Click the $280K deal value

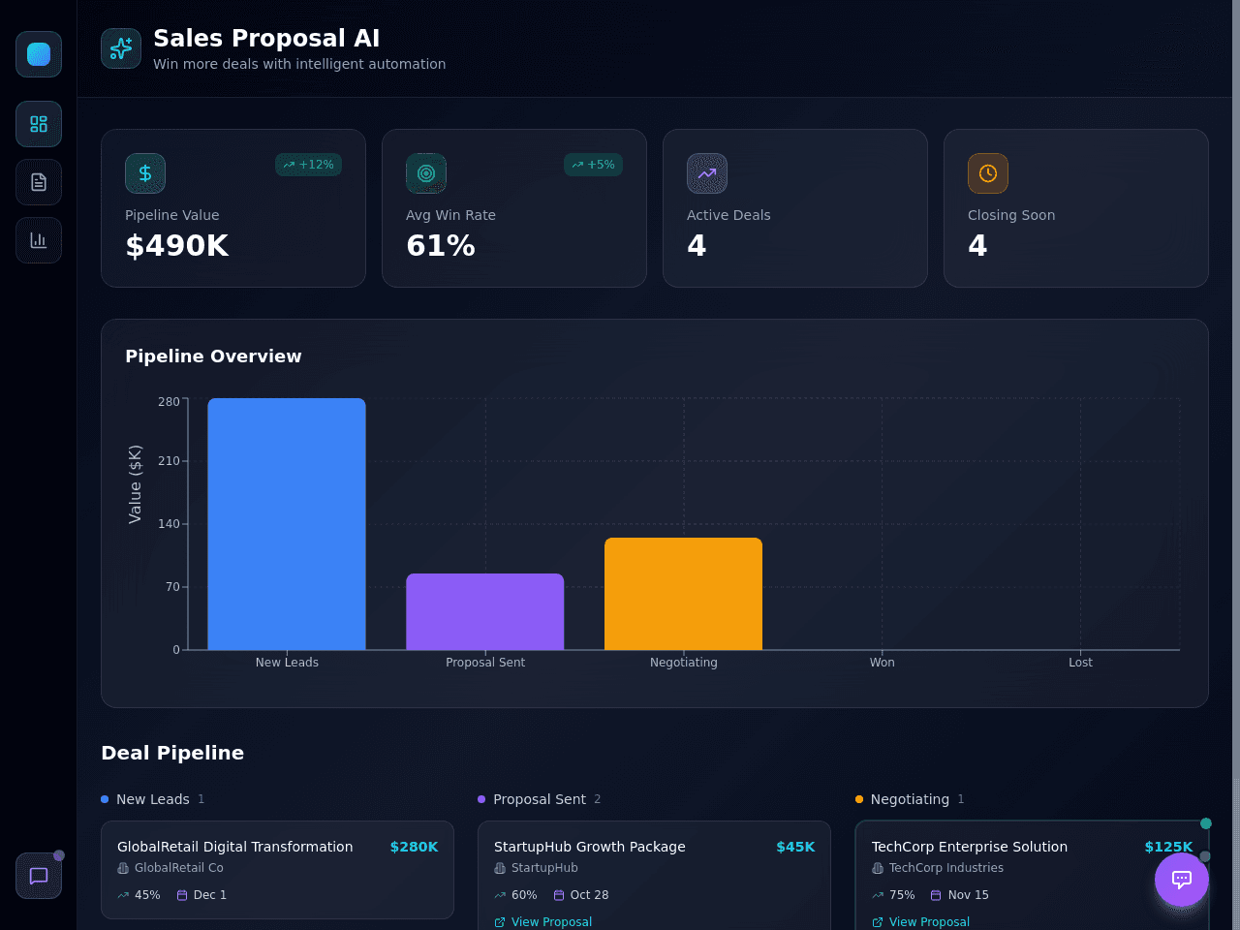click(414, 847)
